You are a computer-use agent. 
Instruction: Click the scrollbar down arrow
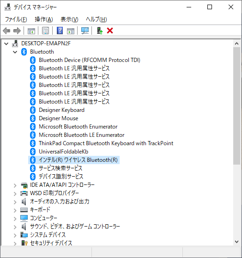point(236,241)
